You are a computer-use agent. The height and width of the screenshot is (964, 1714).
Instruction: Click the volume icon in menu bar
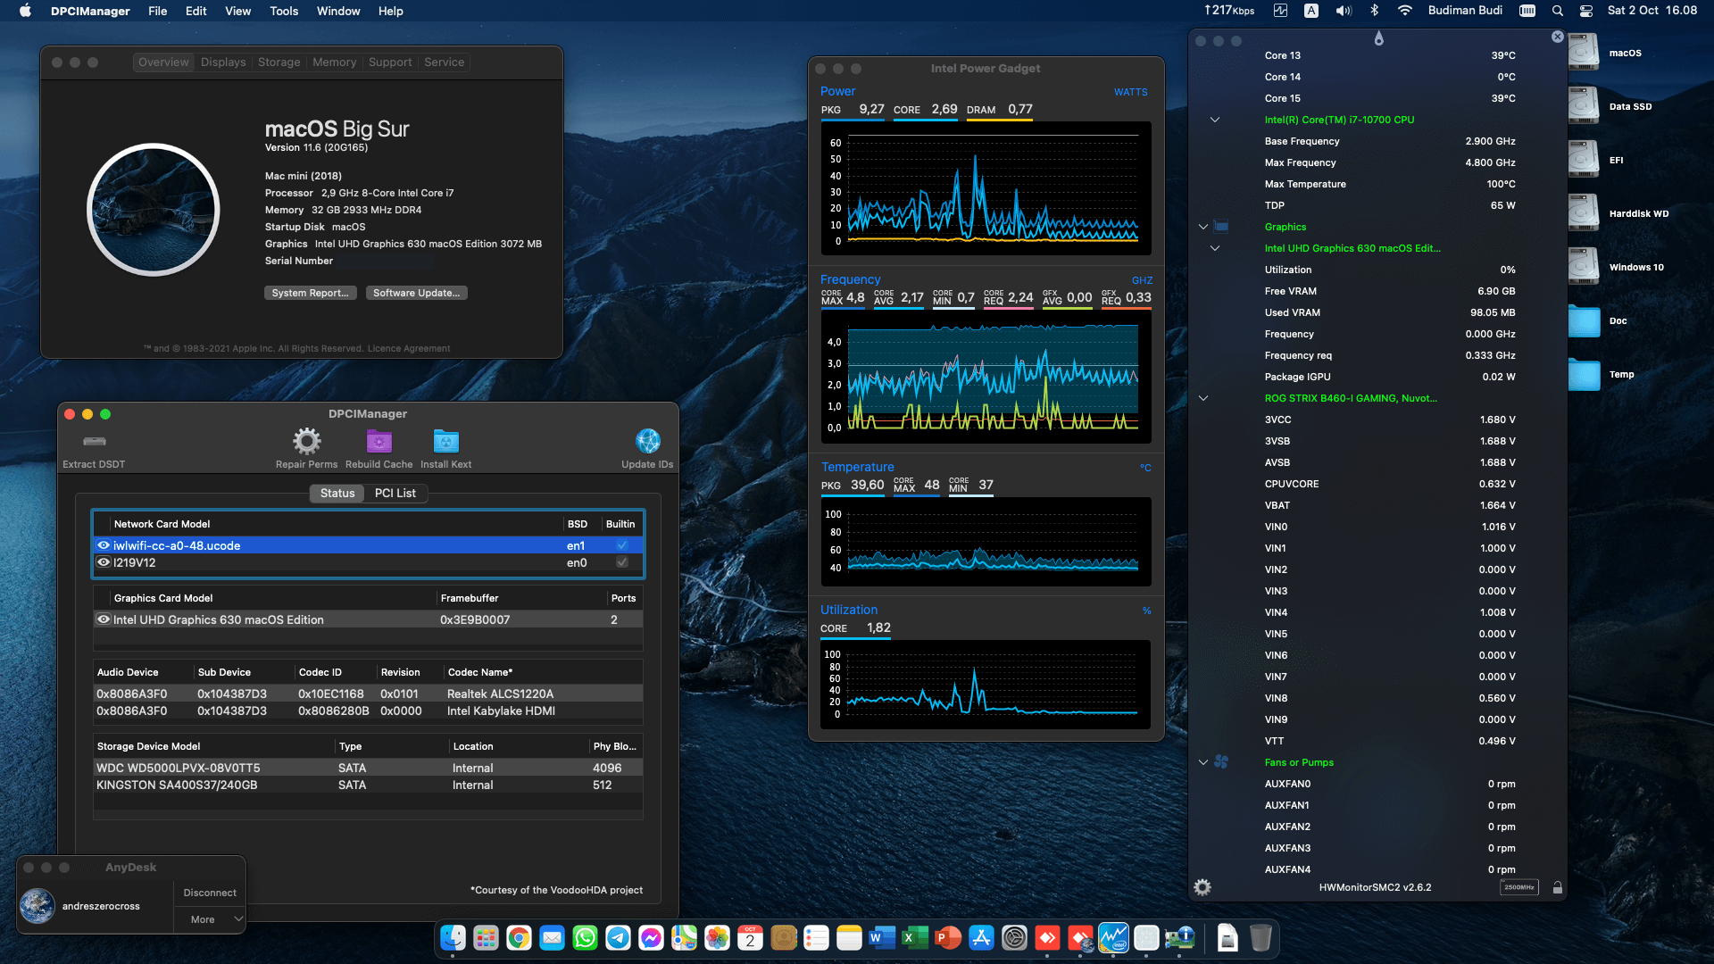coord(1344,11)
